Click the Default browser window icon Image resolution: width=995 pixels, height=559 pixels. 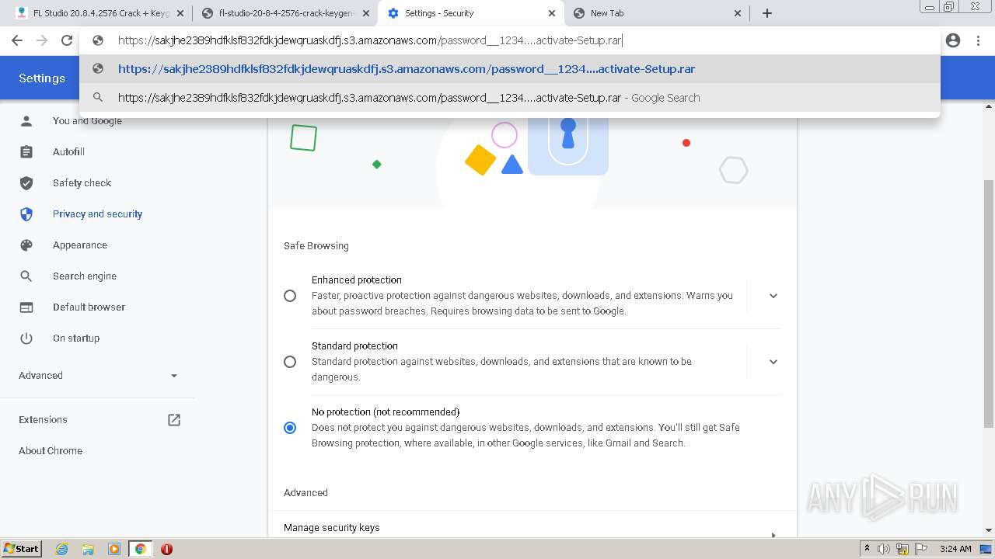(x=26, y=307)
